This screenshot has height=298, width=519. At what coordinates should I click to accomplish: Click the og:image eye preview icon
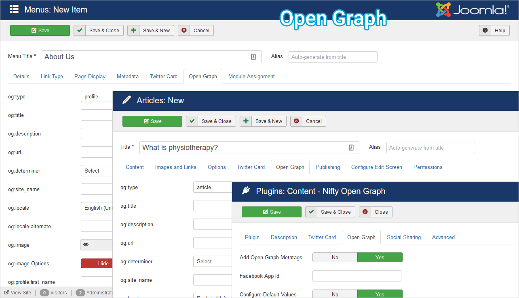click(x=86, y=245)
